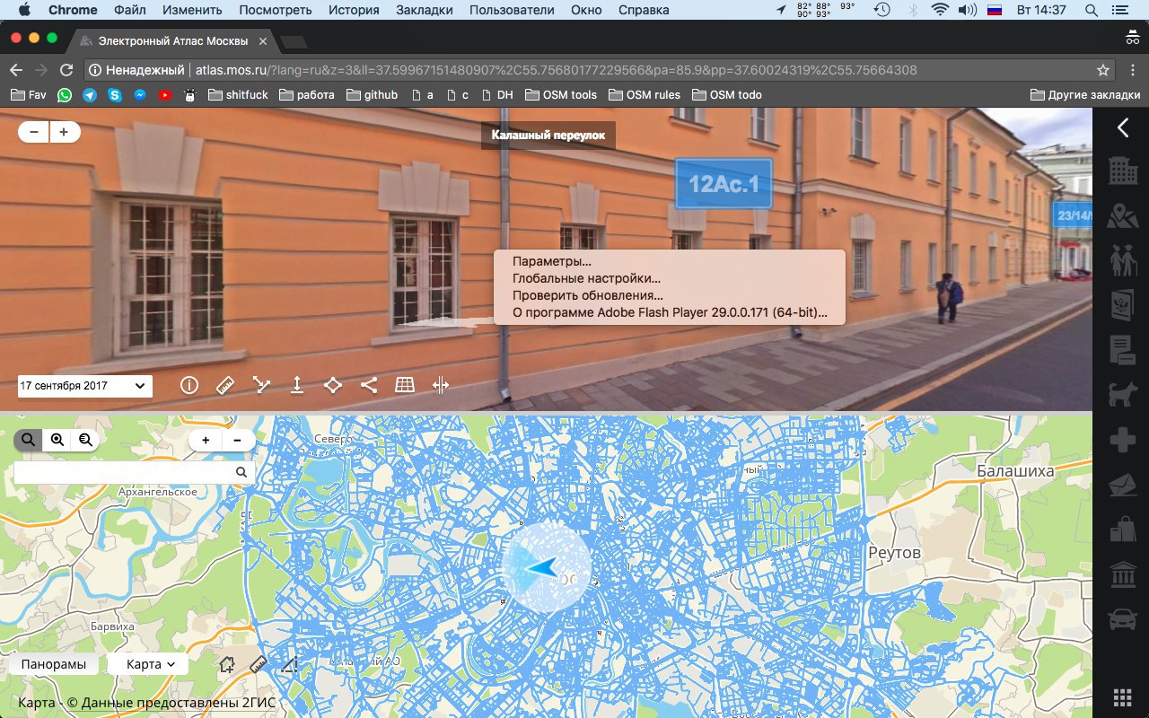Click the split-view arrows icon
Image resolution: width=1149 pixels, height=718 pixels.
coord(441,385)
